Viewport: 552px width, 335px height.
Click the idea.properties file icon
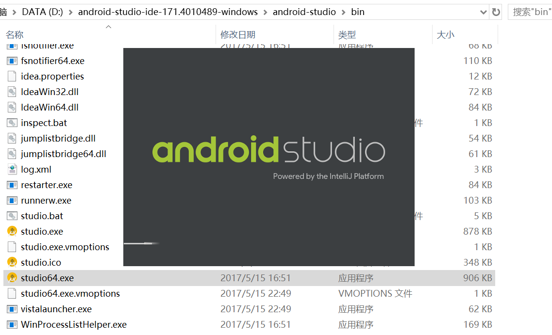click(x=12, y=76)
